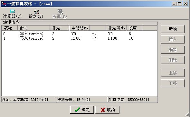Click the 长度 column header
This screenshot has width=190, height=117.
(x=134, y=28)
